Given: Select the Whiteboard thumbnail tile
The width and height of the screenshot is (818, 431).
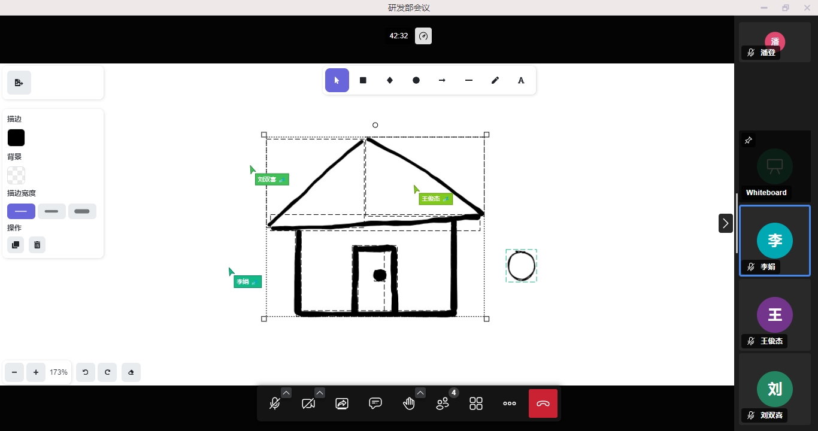Looking at the screenshot, I should click(775, 166).
